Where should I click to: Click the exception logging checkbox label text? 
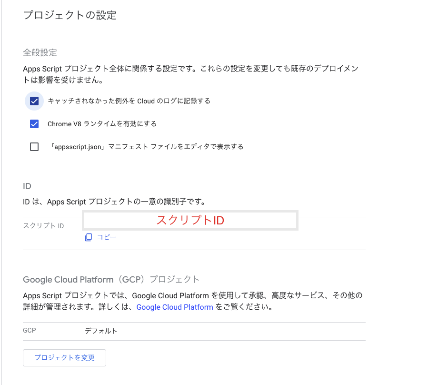tap(128, 101)
